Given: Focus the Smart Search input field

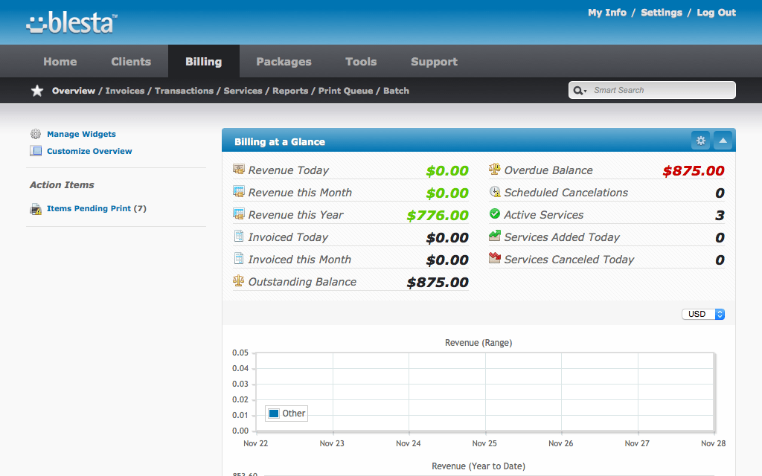Looking at the screenshot, I should click(661, 90).
